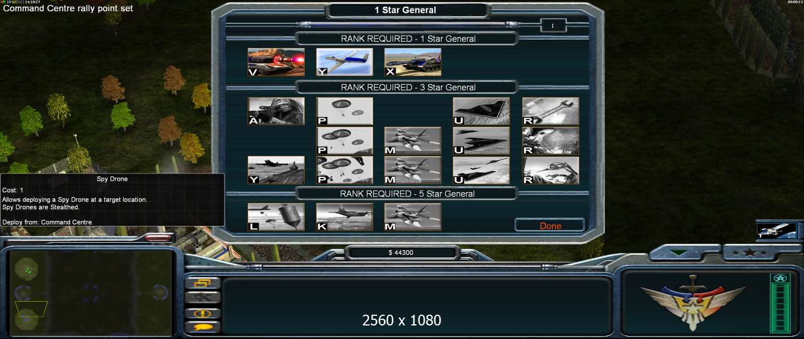Pick the M jet icon beside the two-bomber U icon
Image resolution: width=804 pixels, height=339 pixels.
(413, 141)
